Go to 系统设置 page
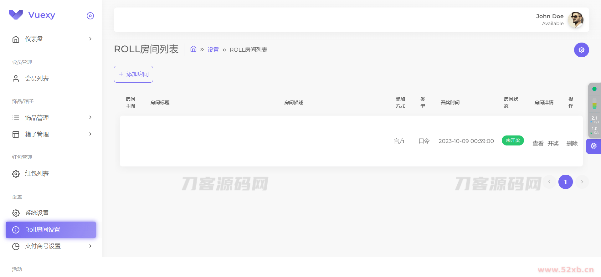Image resolution: width=601 pixels, height=277 pixels. point(37,213)
